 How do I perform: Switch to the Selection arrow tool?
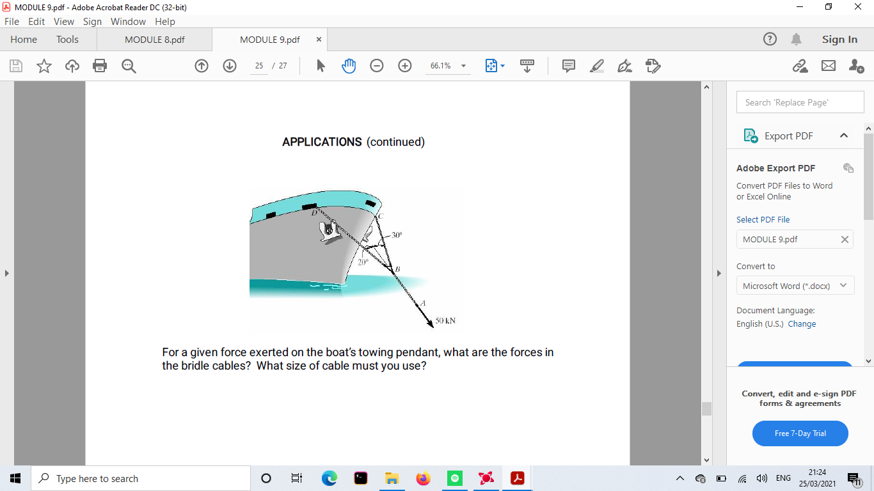(x=320, y=65)
